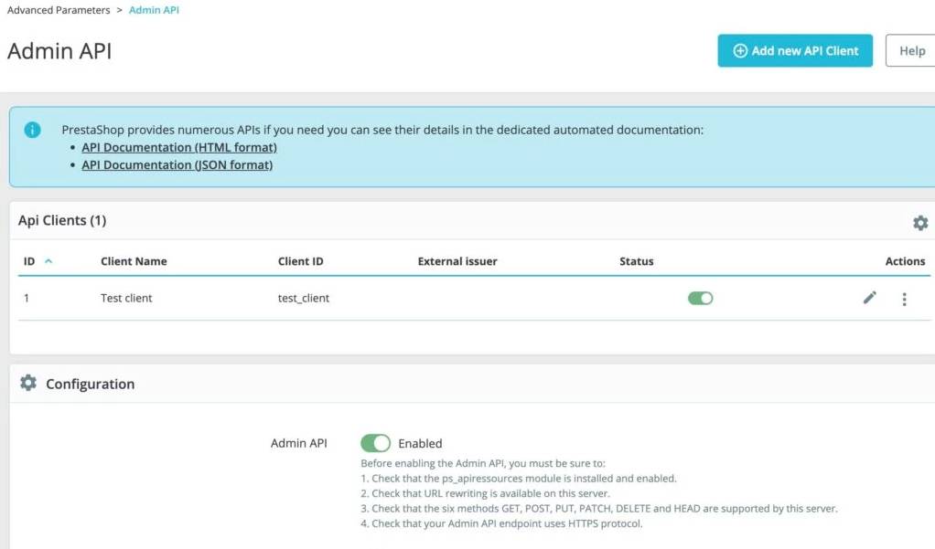Click the Configuration section gear icon
The image size is (935, 549).
27,383
